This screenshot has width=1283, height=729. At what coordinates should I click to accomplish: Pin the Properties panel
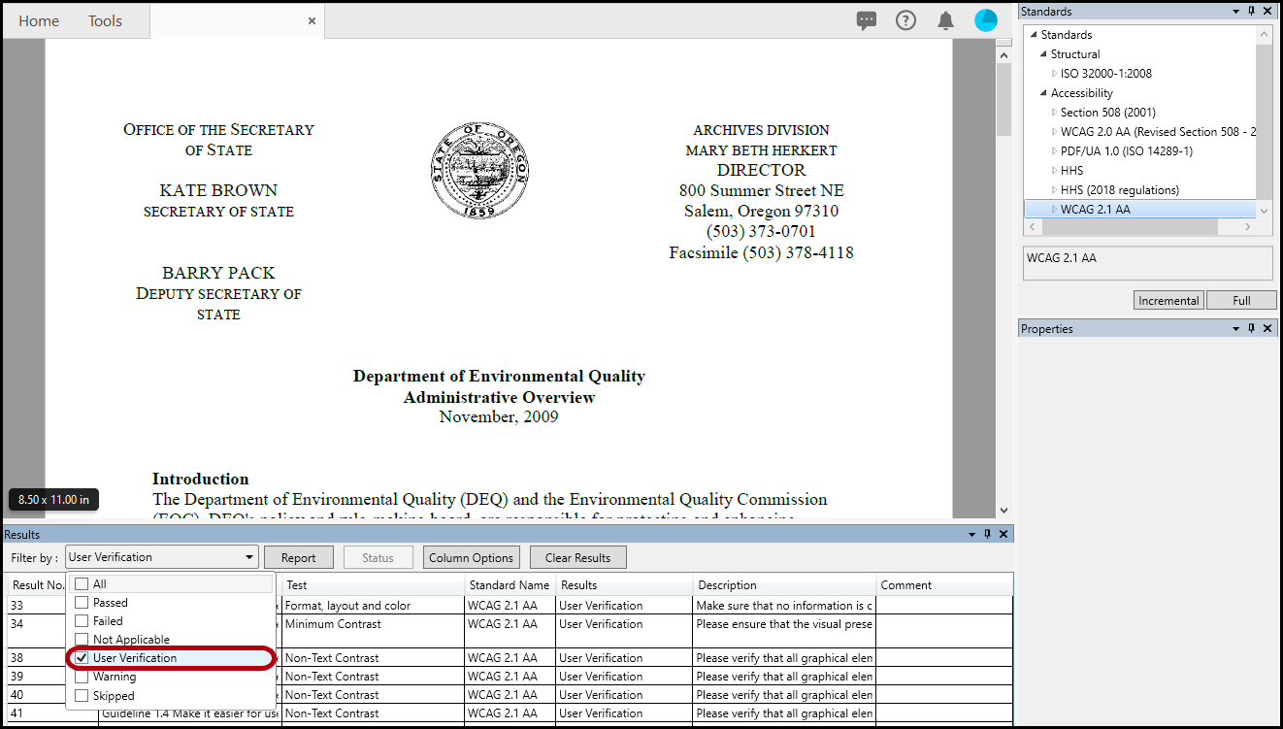pos(1252,329)
